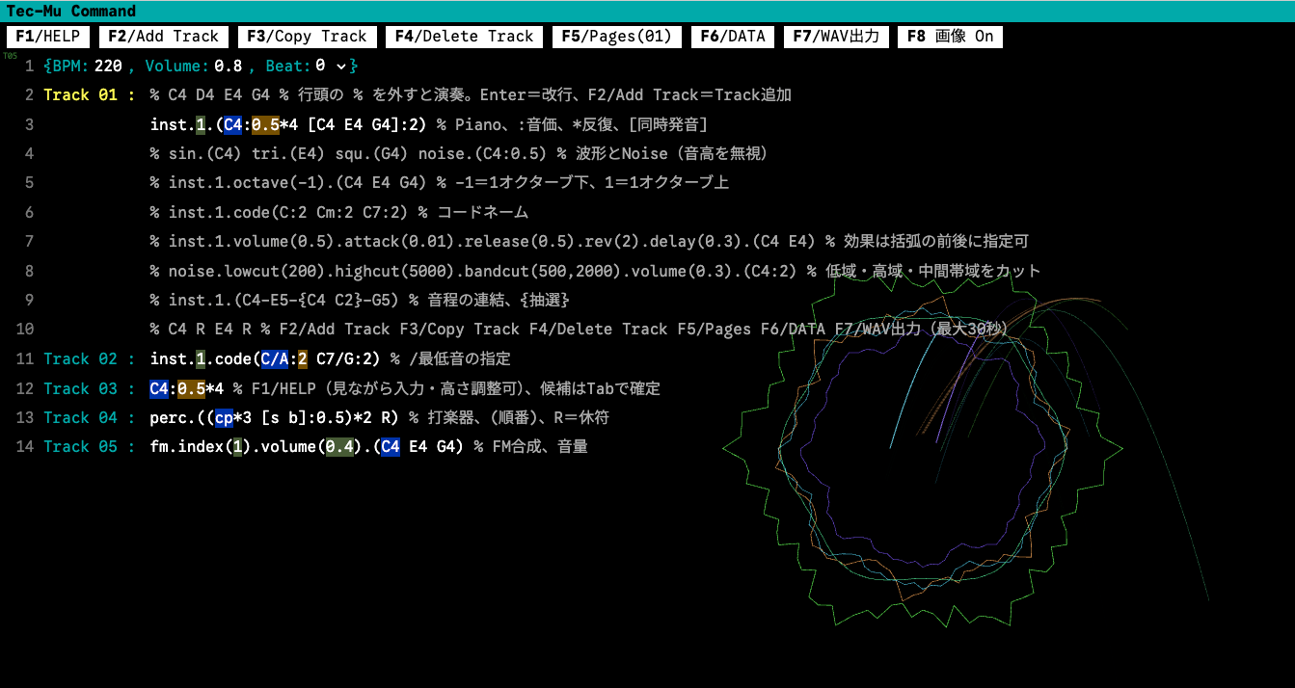Image resolution: width=1295 pixels, height=688 pixels.
Task: Select the Track 03 label
Action: [x=80, y=388]
